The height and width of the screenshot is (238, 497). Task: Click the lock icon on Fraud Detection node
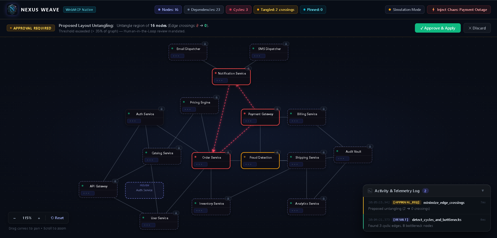(x=277, y=152)
